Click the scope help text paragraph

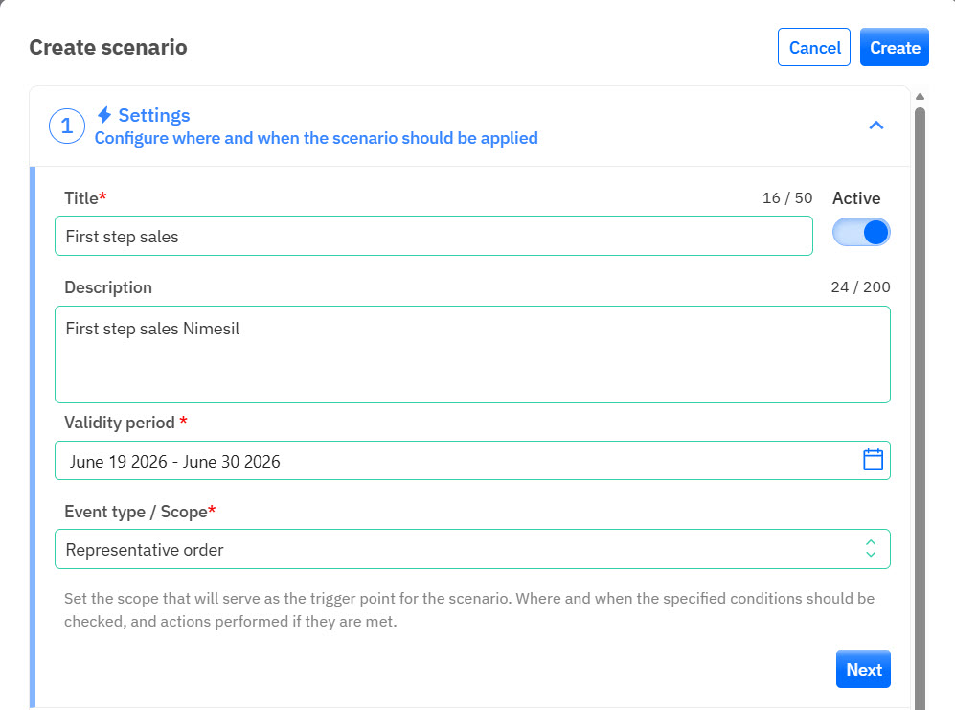tap(469, 609)
